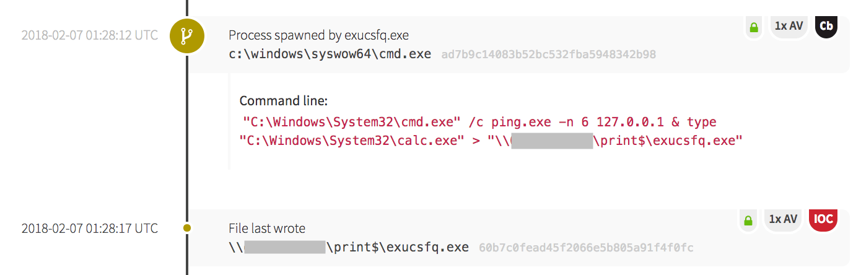The image size is (861, 275).
Task: Click the "Command line:" label
Action: [x=284, y=101]
